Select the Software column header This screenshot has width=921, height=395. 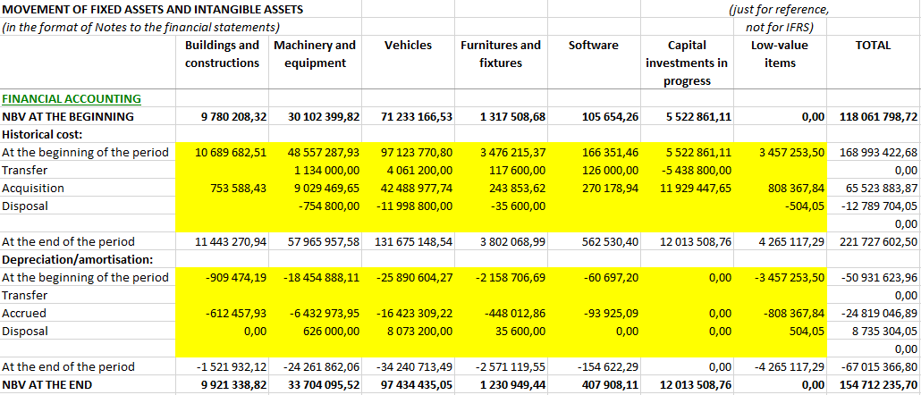pos(593,45)
